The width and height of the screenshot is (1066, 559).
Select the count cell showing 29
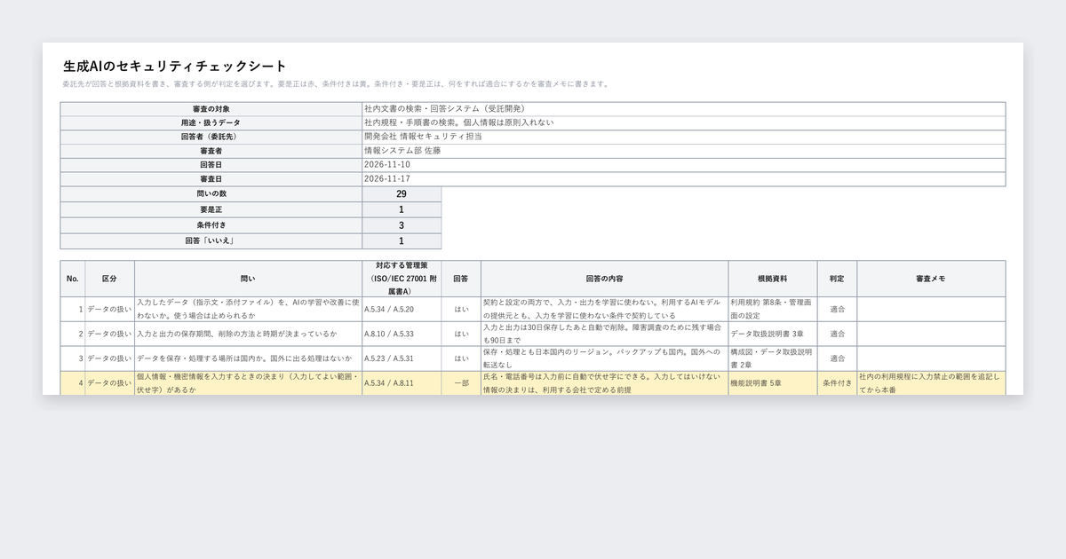pyautogui.click(x=402, y=194)
